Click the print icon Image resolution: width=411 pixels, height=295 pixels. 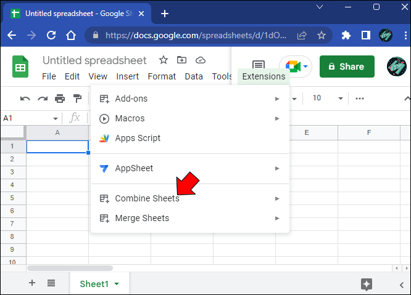[x=60, y=99]
